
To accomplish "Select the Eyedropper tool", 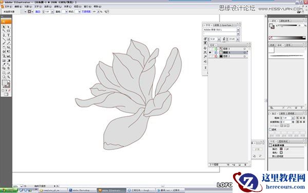I will coord(4,64).
